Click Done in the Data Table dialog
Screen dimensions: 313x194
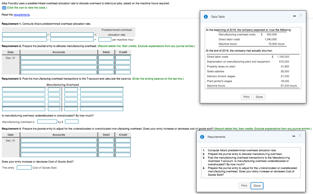[259, 97]
